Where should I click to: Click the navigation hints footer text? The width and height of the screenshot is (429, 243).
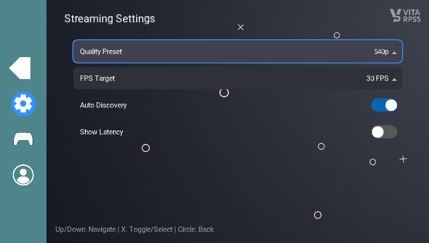pos(135,229)
